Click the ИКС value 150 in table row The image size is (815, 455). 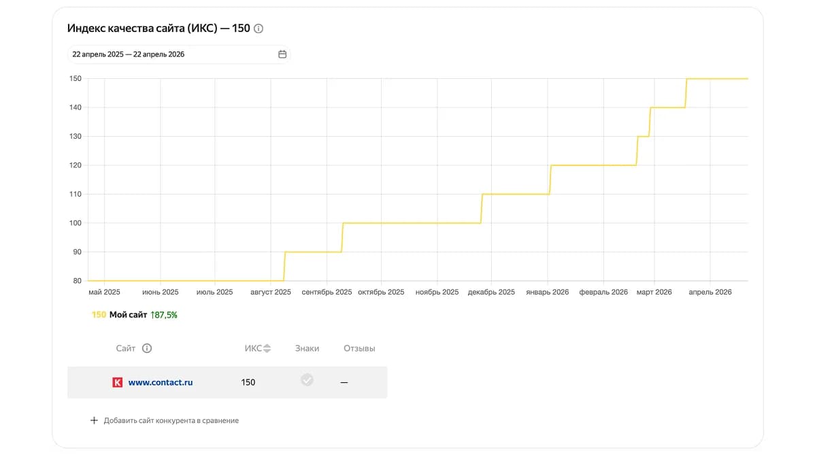[248, 382]
